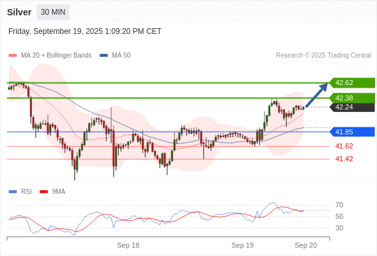Click the blue RSI color swatch
The height and width of the screenshot is (256, 377).
tap(13, 192)
